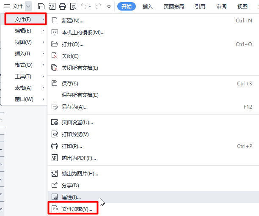This screenshot has height=216, width=259.
Task: Expand the arrow next to 格式(O)
Action: coord(43,65)
